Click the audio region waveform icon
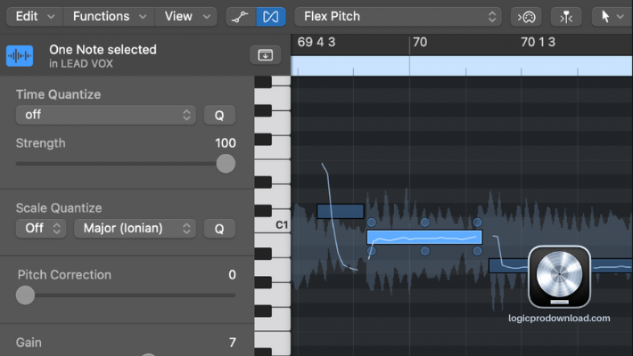 click(20, 56)
